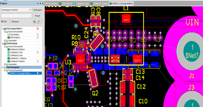Click the CAM icon next to CAMtastic2.Cam

9,55
